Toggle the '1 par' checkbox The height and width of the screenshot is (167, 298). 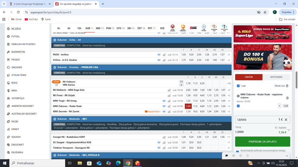tap(238, 86)
